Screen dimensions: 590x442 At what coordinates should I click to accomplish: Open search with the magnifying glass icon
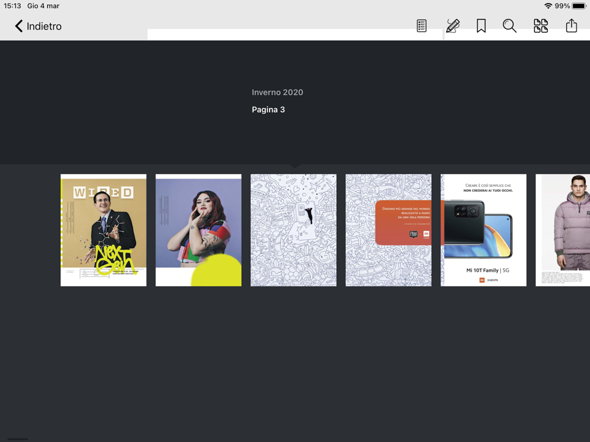point(510,26)
